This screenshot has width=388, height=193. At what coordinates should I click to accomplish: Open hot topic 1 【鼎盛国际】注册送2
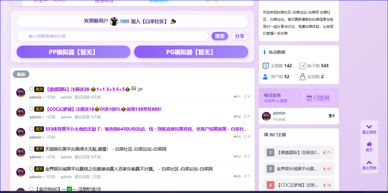pyautogui.click(x=299, y=153)
